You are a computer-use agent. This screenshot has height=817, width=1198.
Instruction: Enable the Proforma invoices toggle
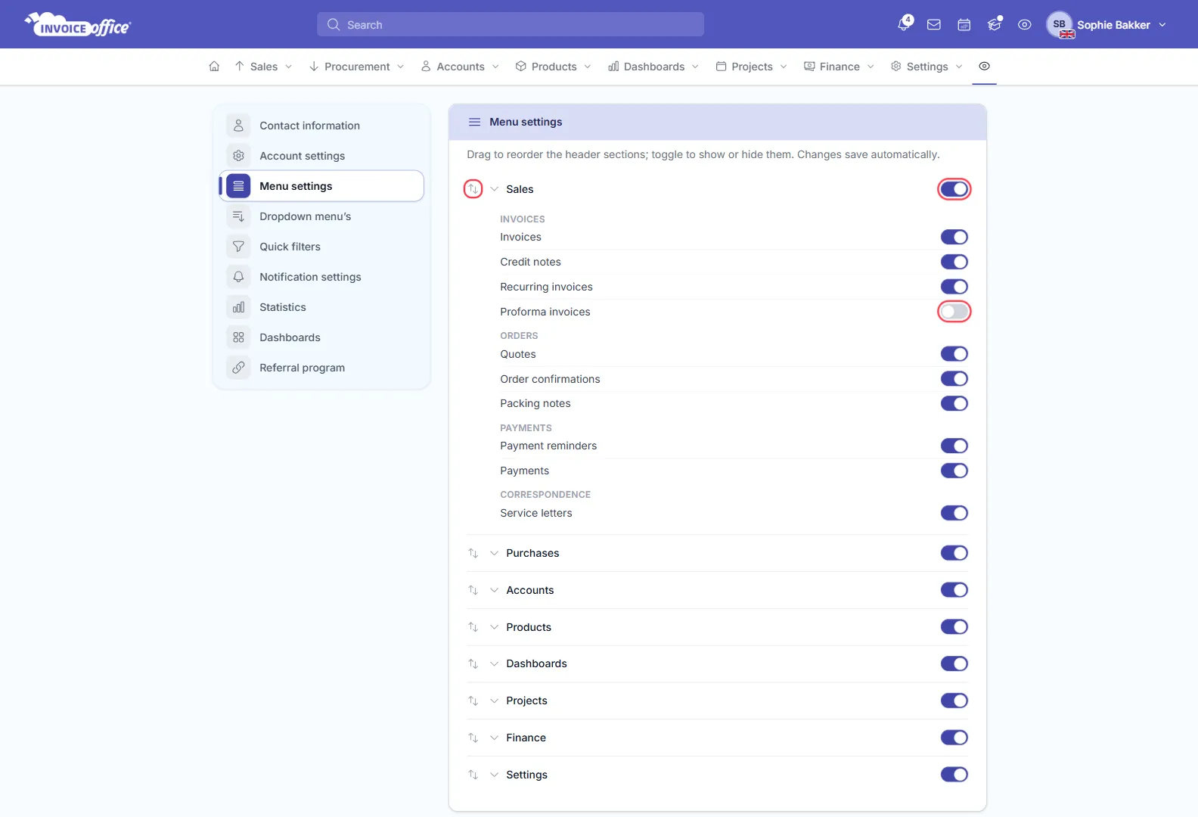pos(954,312)
